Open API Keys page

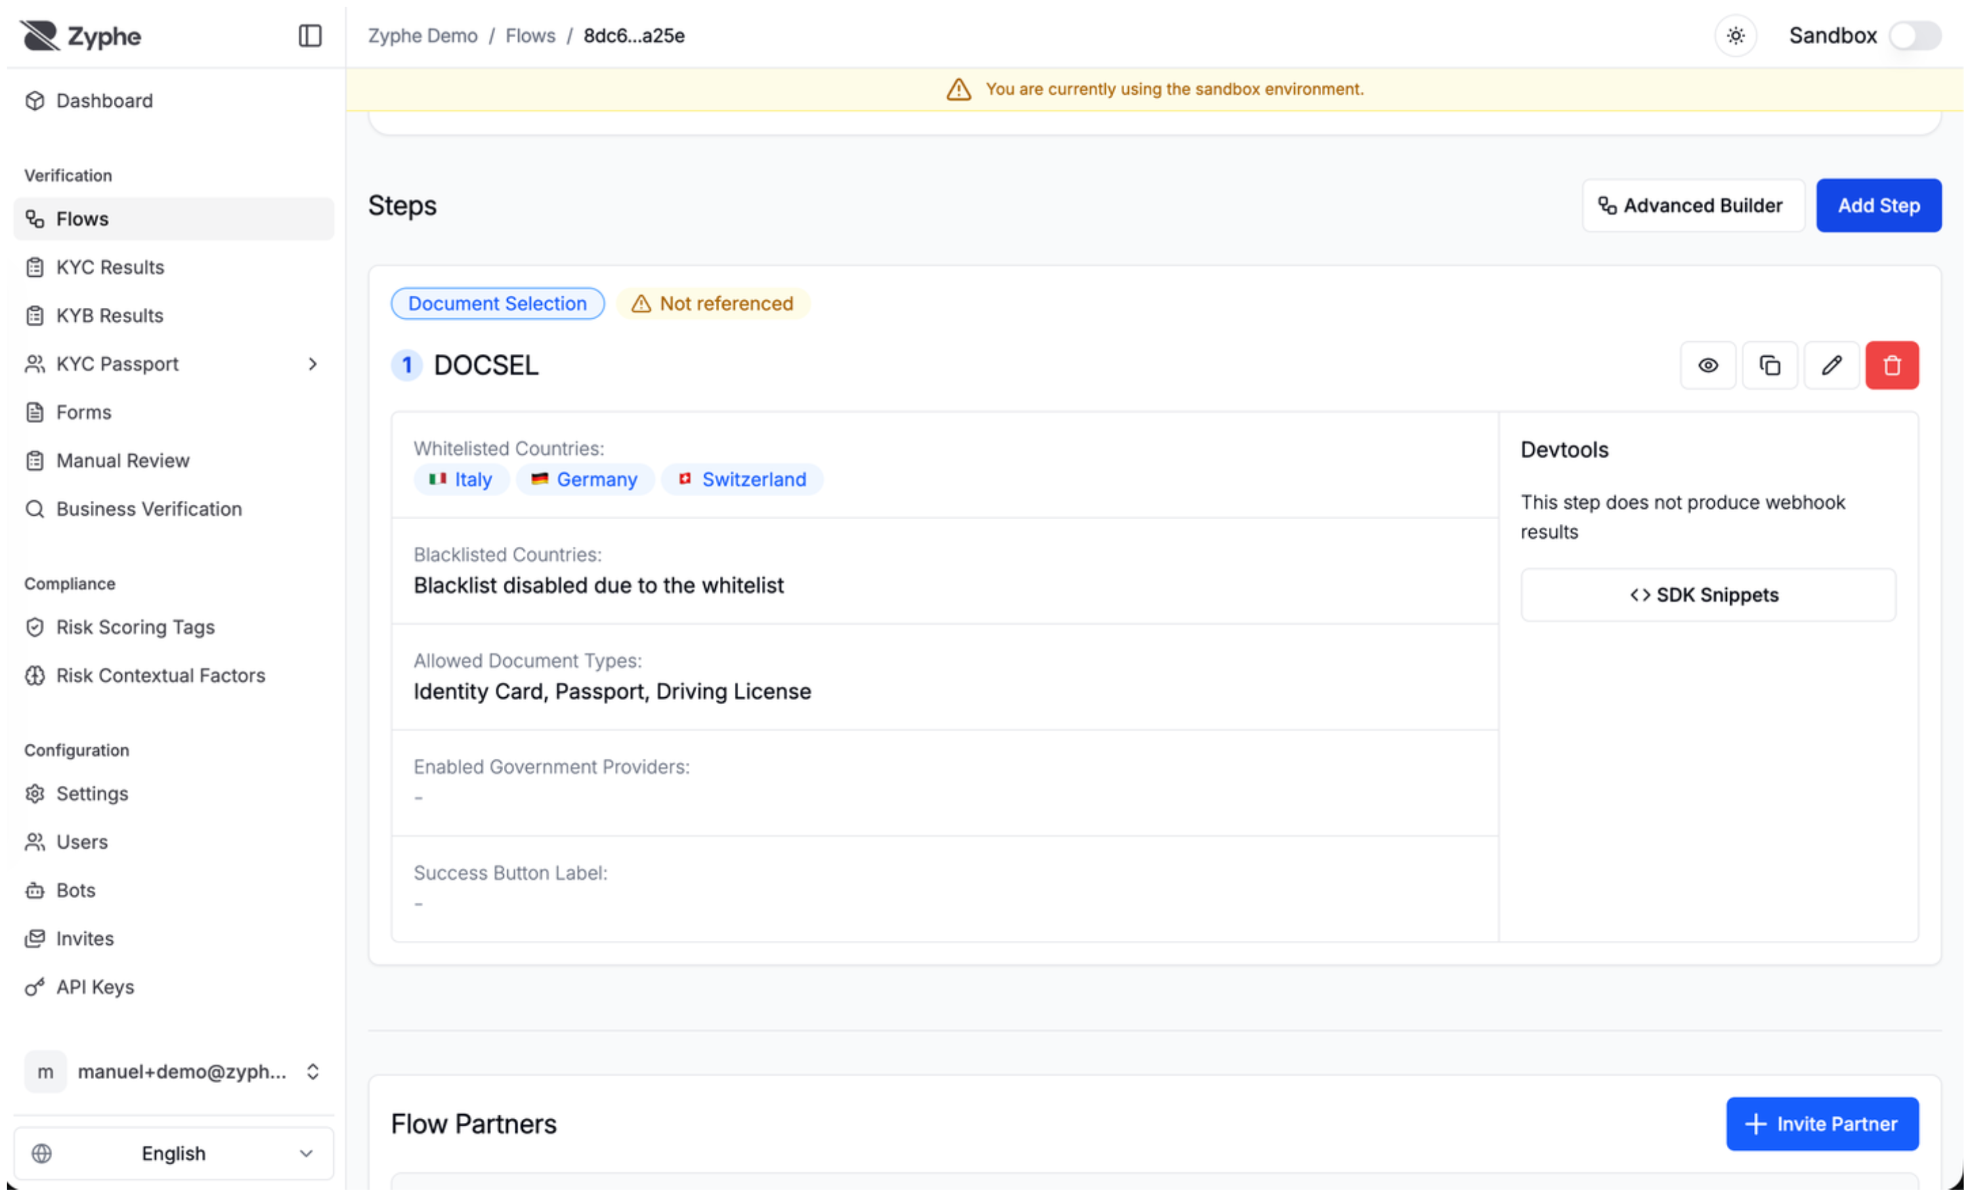point(173,987)
